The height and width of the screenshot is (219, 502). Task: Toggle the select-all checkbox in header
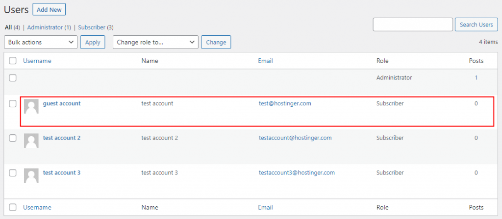[x=13, y=61]
